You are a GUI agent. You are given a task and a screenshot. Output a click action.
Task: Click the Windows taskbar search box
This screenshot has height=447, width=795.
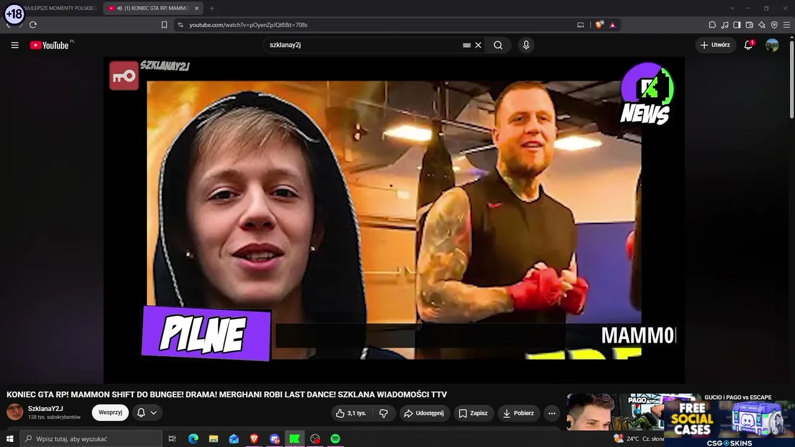coord(91,439)
